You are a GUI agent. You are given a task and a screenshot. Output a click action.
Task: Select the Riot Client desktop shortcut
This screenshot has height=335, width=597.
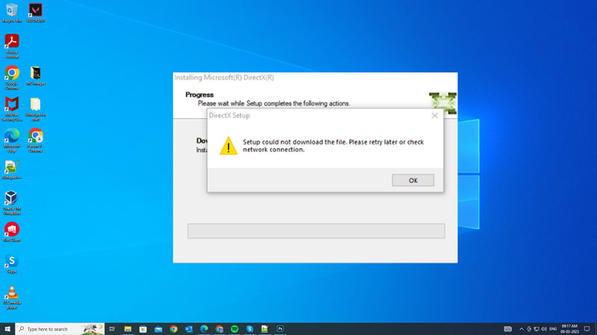(12, 232)
